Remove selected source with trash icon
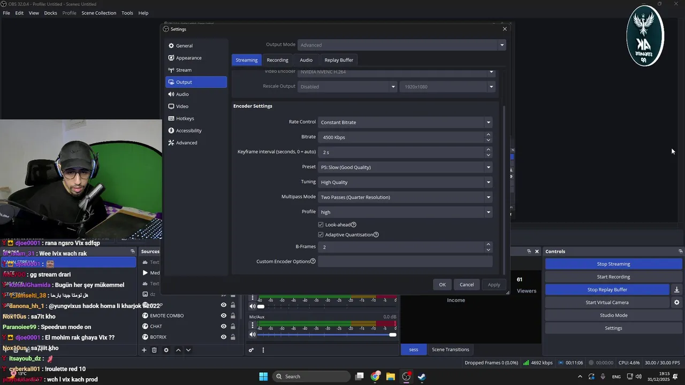This screenshot has width=685, height=385. point(154,350)
